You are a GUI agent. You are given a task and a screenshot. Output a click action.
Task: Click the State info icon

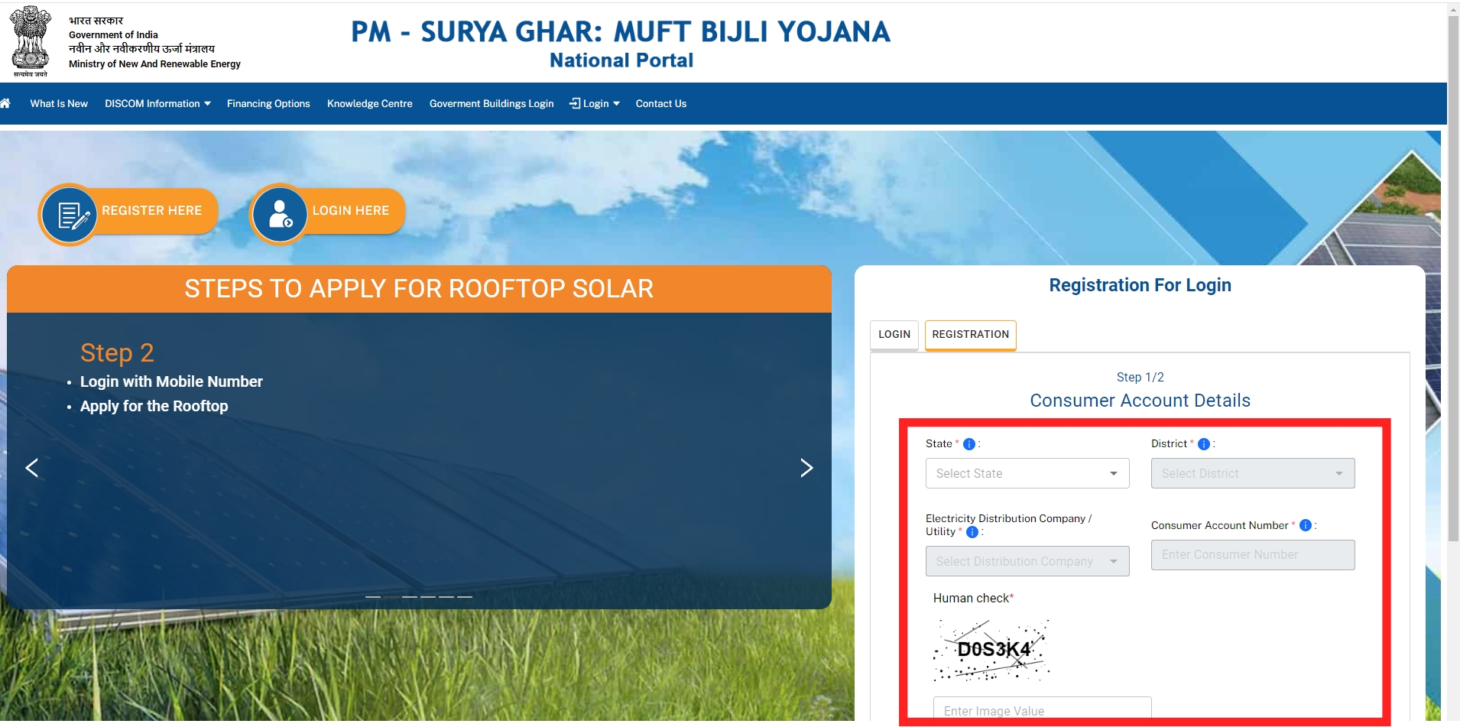(969, 444)
